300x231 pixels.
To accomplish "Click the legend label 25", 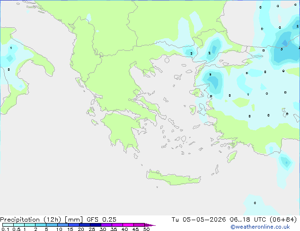I will (92, 229).
